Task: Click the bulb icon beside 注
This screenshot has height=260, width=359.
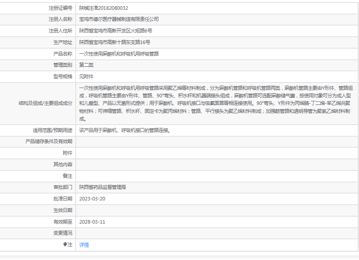Action: 65,244
